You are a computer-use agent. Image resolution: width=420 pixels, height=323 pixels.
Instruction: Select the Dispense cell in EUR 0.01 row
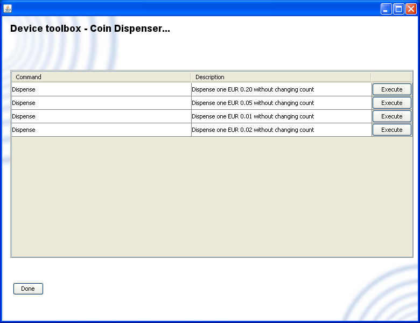click(x=101, y=116)
